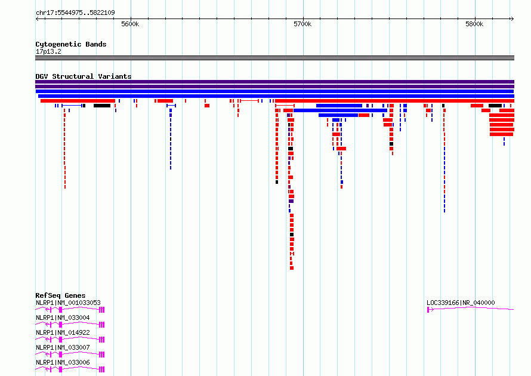531x376 pixels.
Task: Select the NM_033006 magenta transcript glyph
Action: coord(70,369)
